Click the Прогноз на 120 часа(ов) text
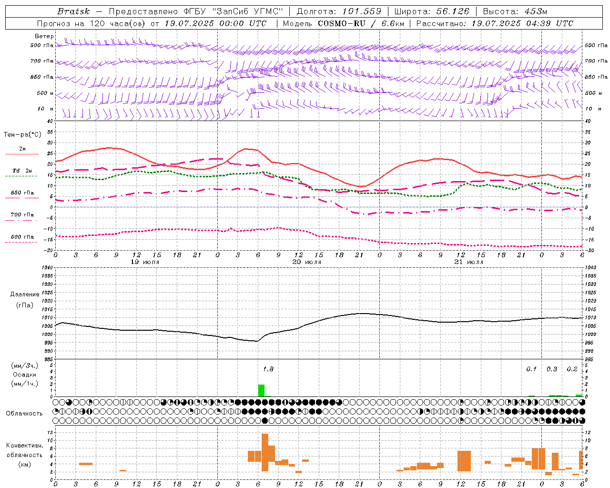 pos(91,23)
